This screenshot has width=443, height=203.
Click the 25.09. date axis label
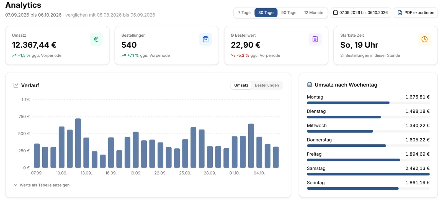click(x=185, y=173)
